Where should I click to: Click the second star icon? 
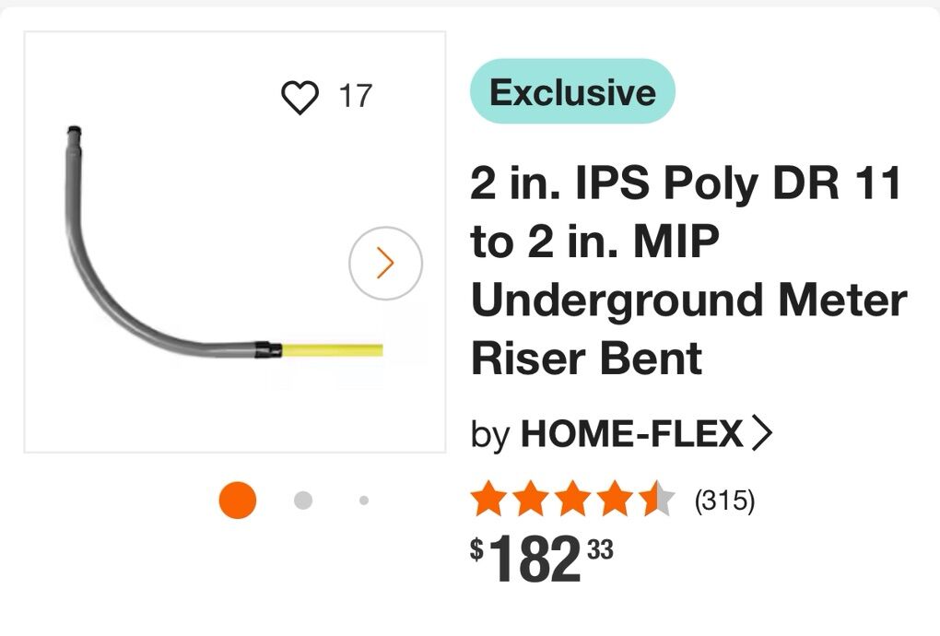[532, 498]
